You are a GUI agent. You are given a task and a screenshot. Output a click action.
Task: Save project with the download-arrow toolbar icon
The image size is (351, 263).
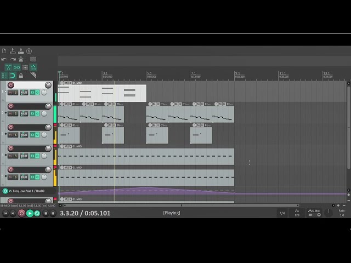pos(21,51)
